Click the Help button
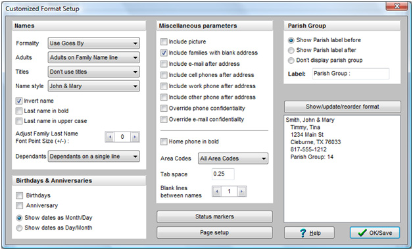413x250 pixels. pos(309,233)
